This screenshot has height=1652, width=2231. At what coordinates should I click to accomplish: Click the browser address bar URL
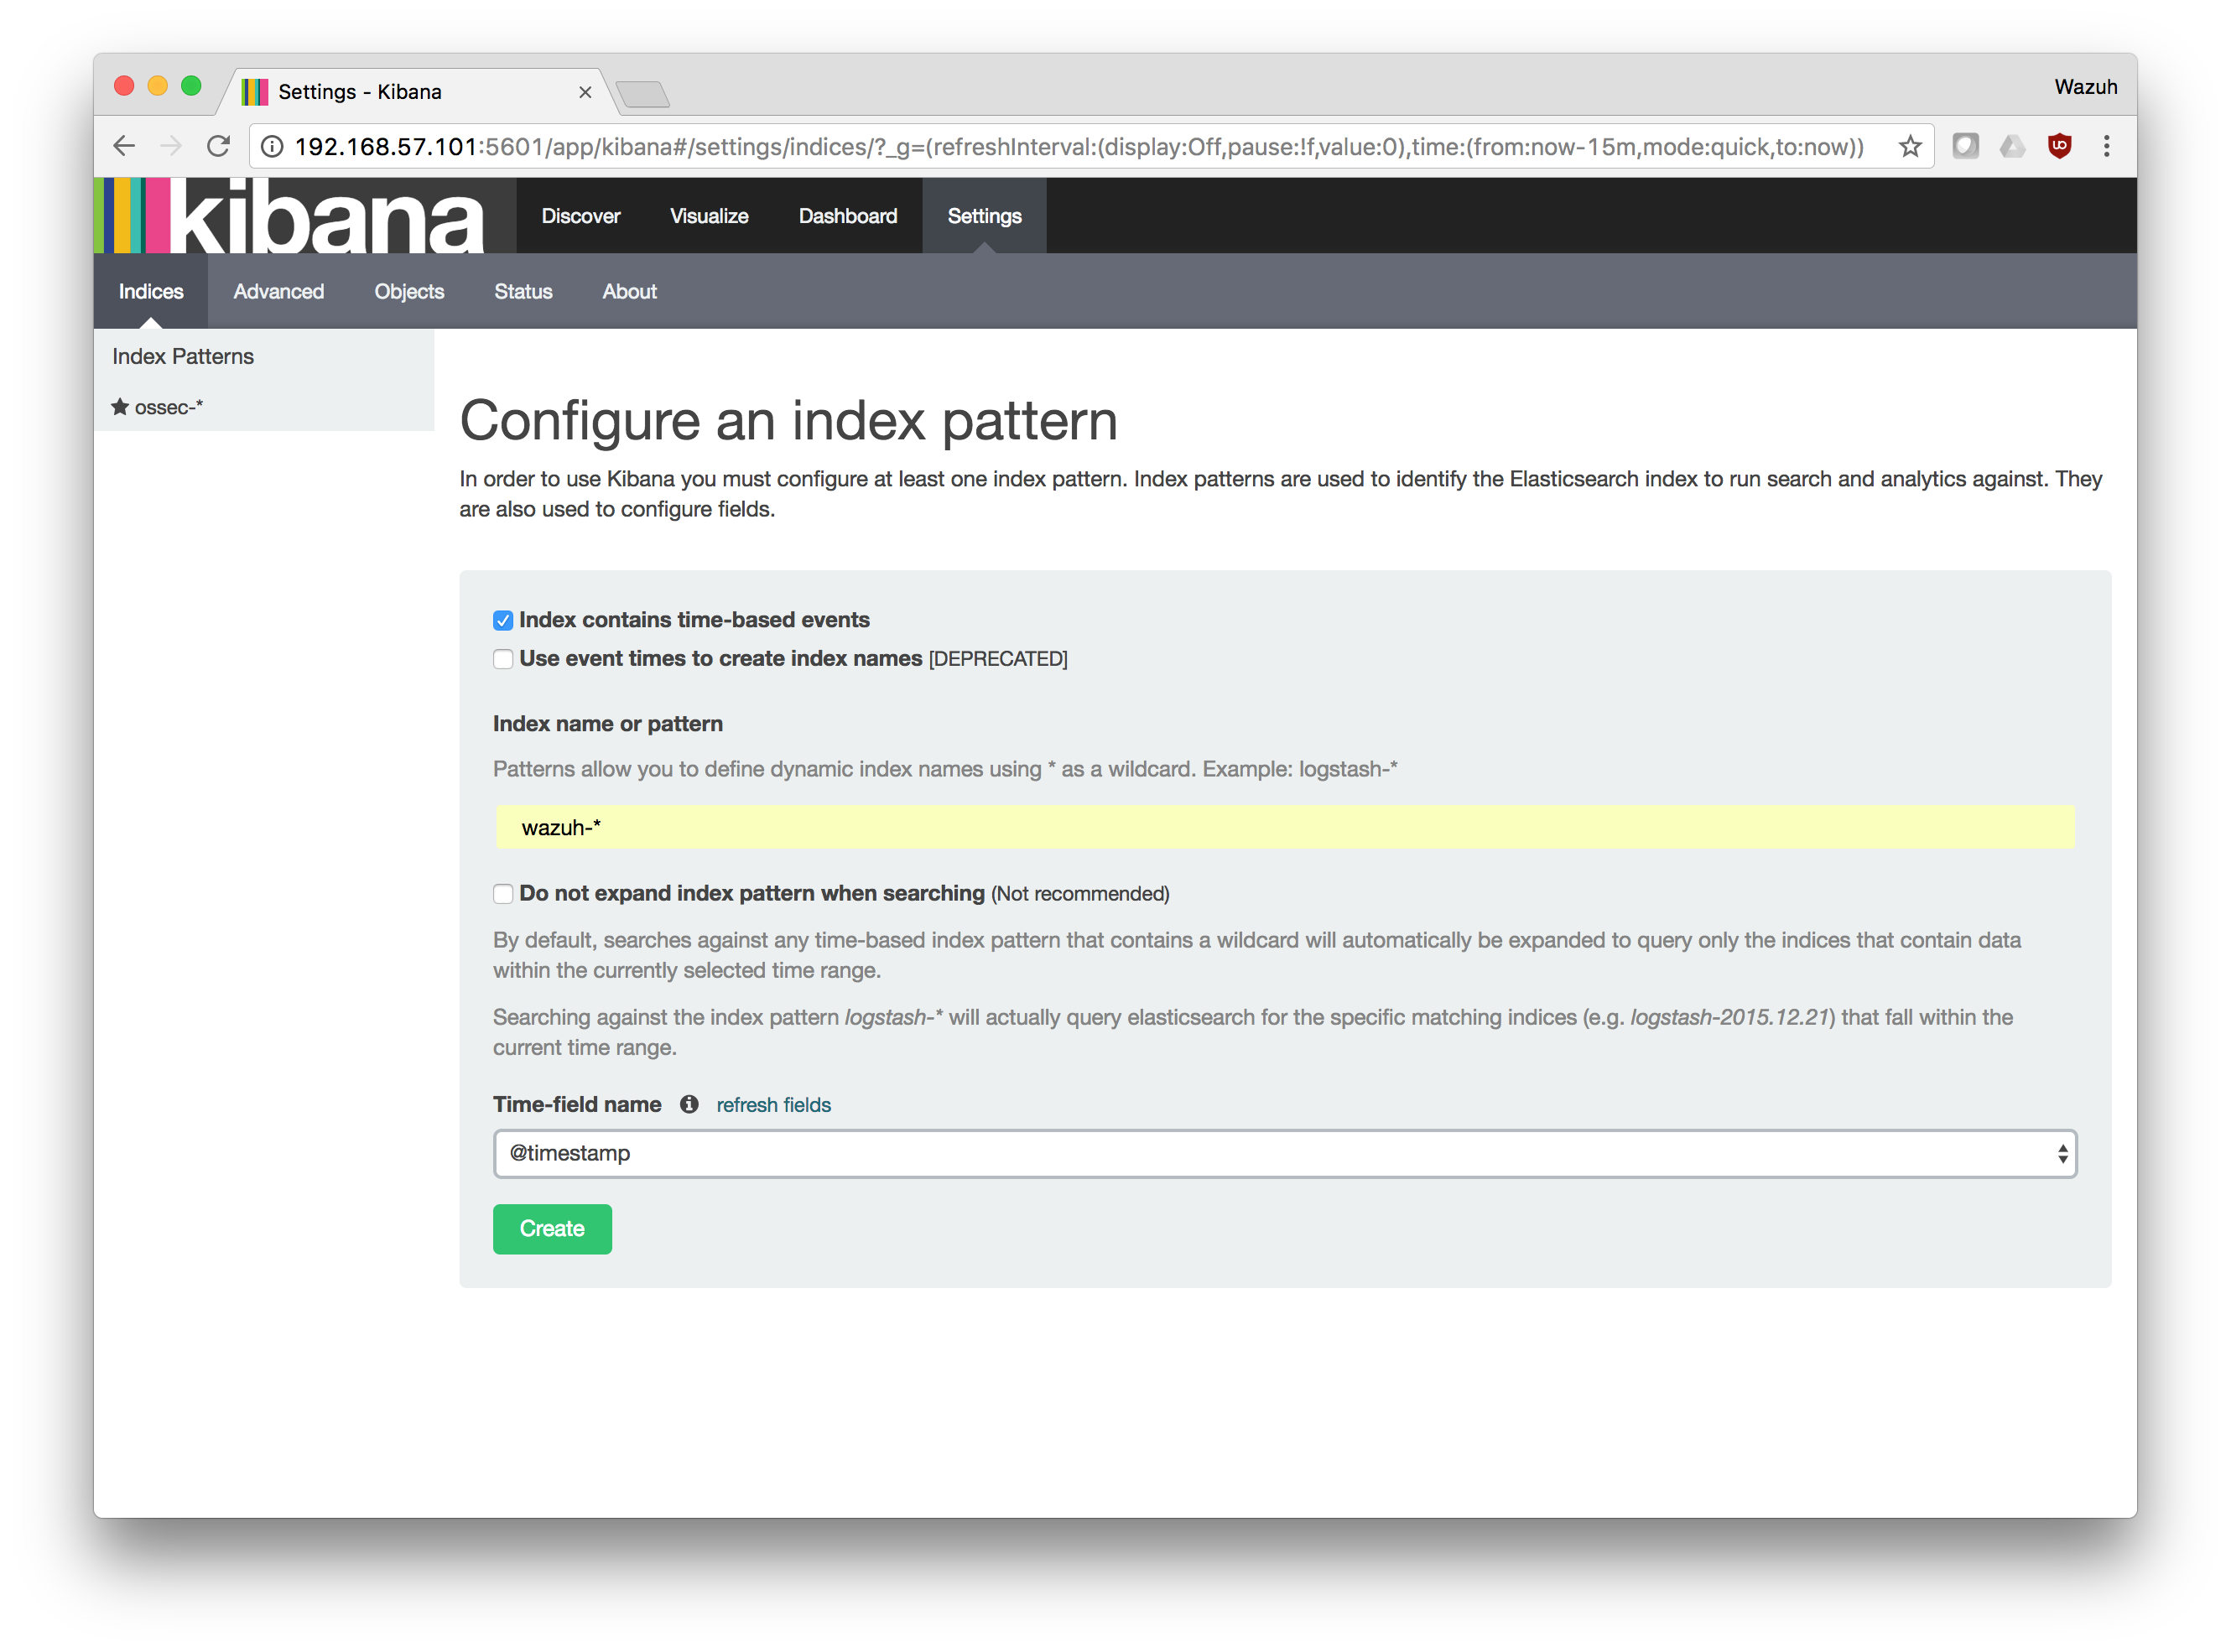click(x=1080, y=147)
